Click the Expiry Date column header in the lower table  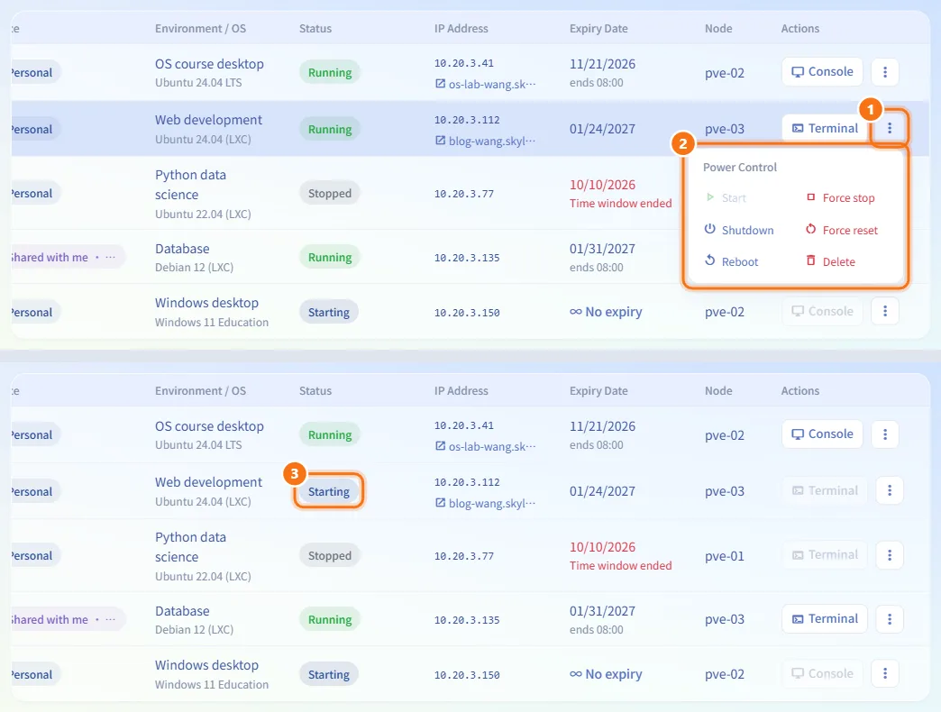point(598,391)
